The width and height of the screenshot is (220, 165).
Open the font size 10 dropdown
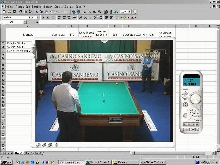(38, 18)
